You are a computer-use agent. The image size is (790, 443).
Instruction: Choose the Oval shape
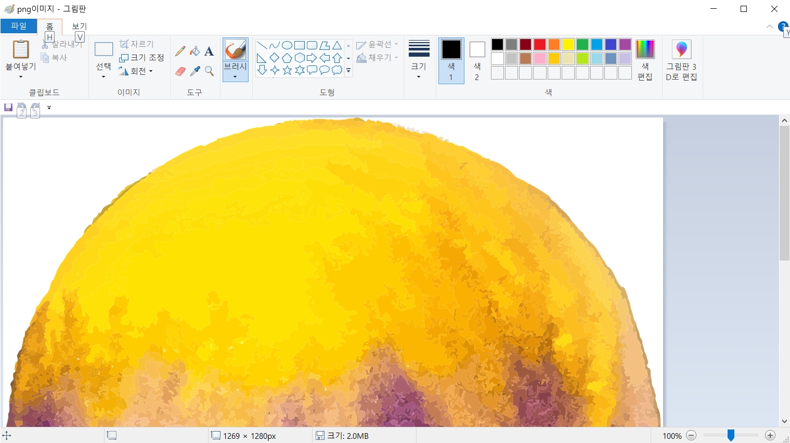[287, 45]
